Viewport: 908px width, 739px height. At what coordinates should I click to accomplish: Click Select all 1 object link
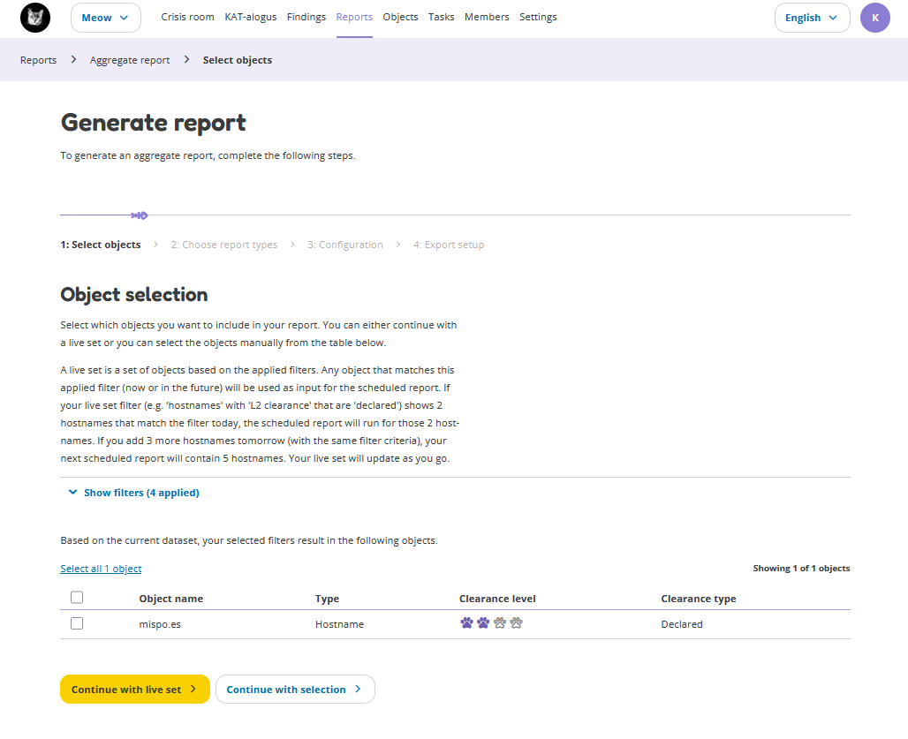(101, 569)
